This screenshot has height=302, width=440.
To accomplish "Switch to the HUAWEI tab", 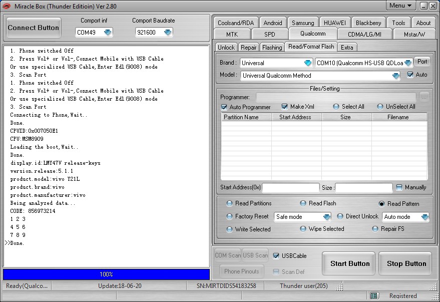I will click(x=335, y=23).
